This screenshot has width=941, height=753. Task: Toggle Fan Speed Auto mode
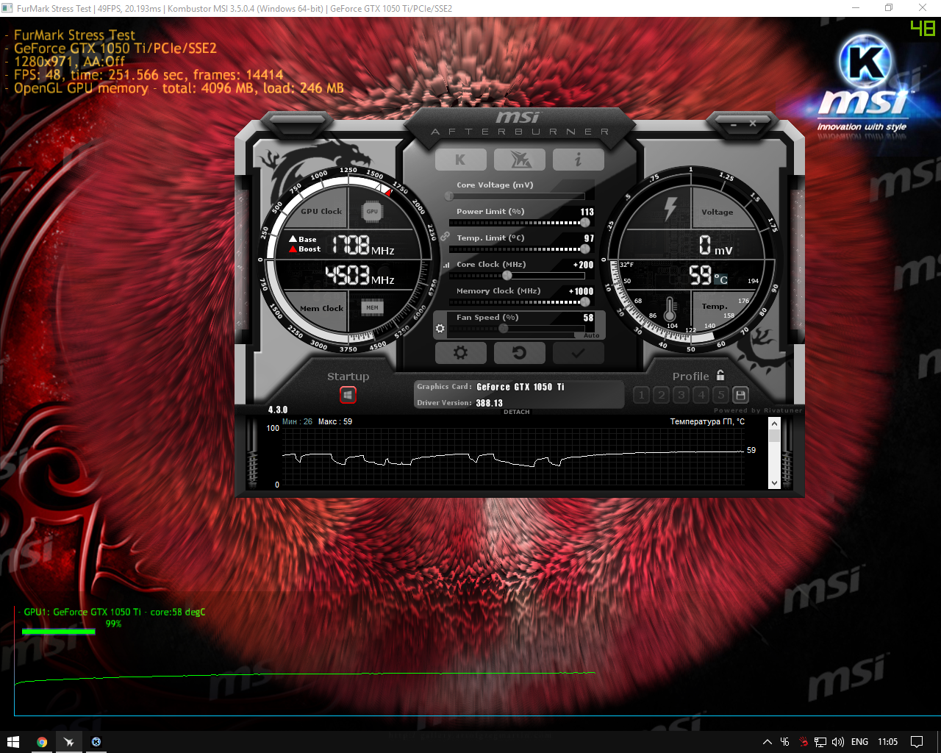point(591,335)
